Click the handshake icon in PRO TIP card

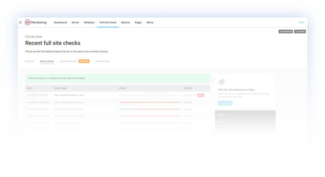[222, 82]
